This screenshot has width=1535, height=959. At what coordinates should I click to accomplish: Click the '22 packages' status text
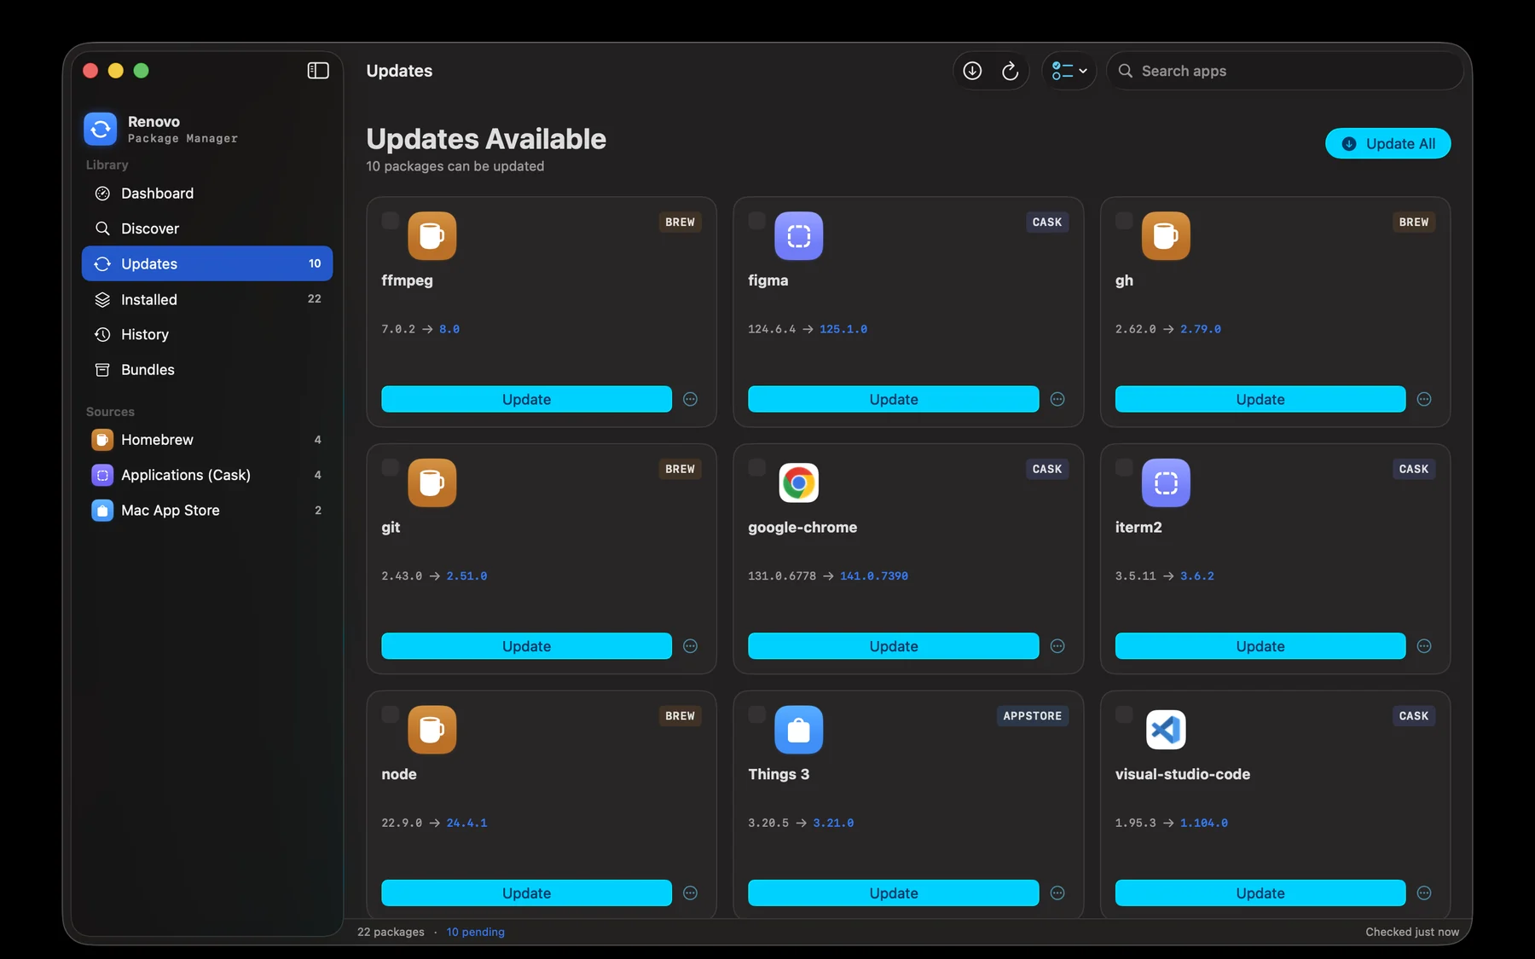point(391,932)
